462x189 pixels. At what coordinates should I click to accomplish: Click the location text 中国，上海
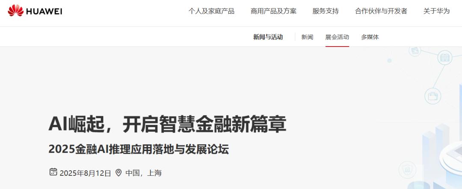(x=143, y=173)
